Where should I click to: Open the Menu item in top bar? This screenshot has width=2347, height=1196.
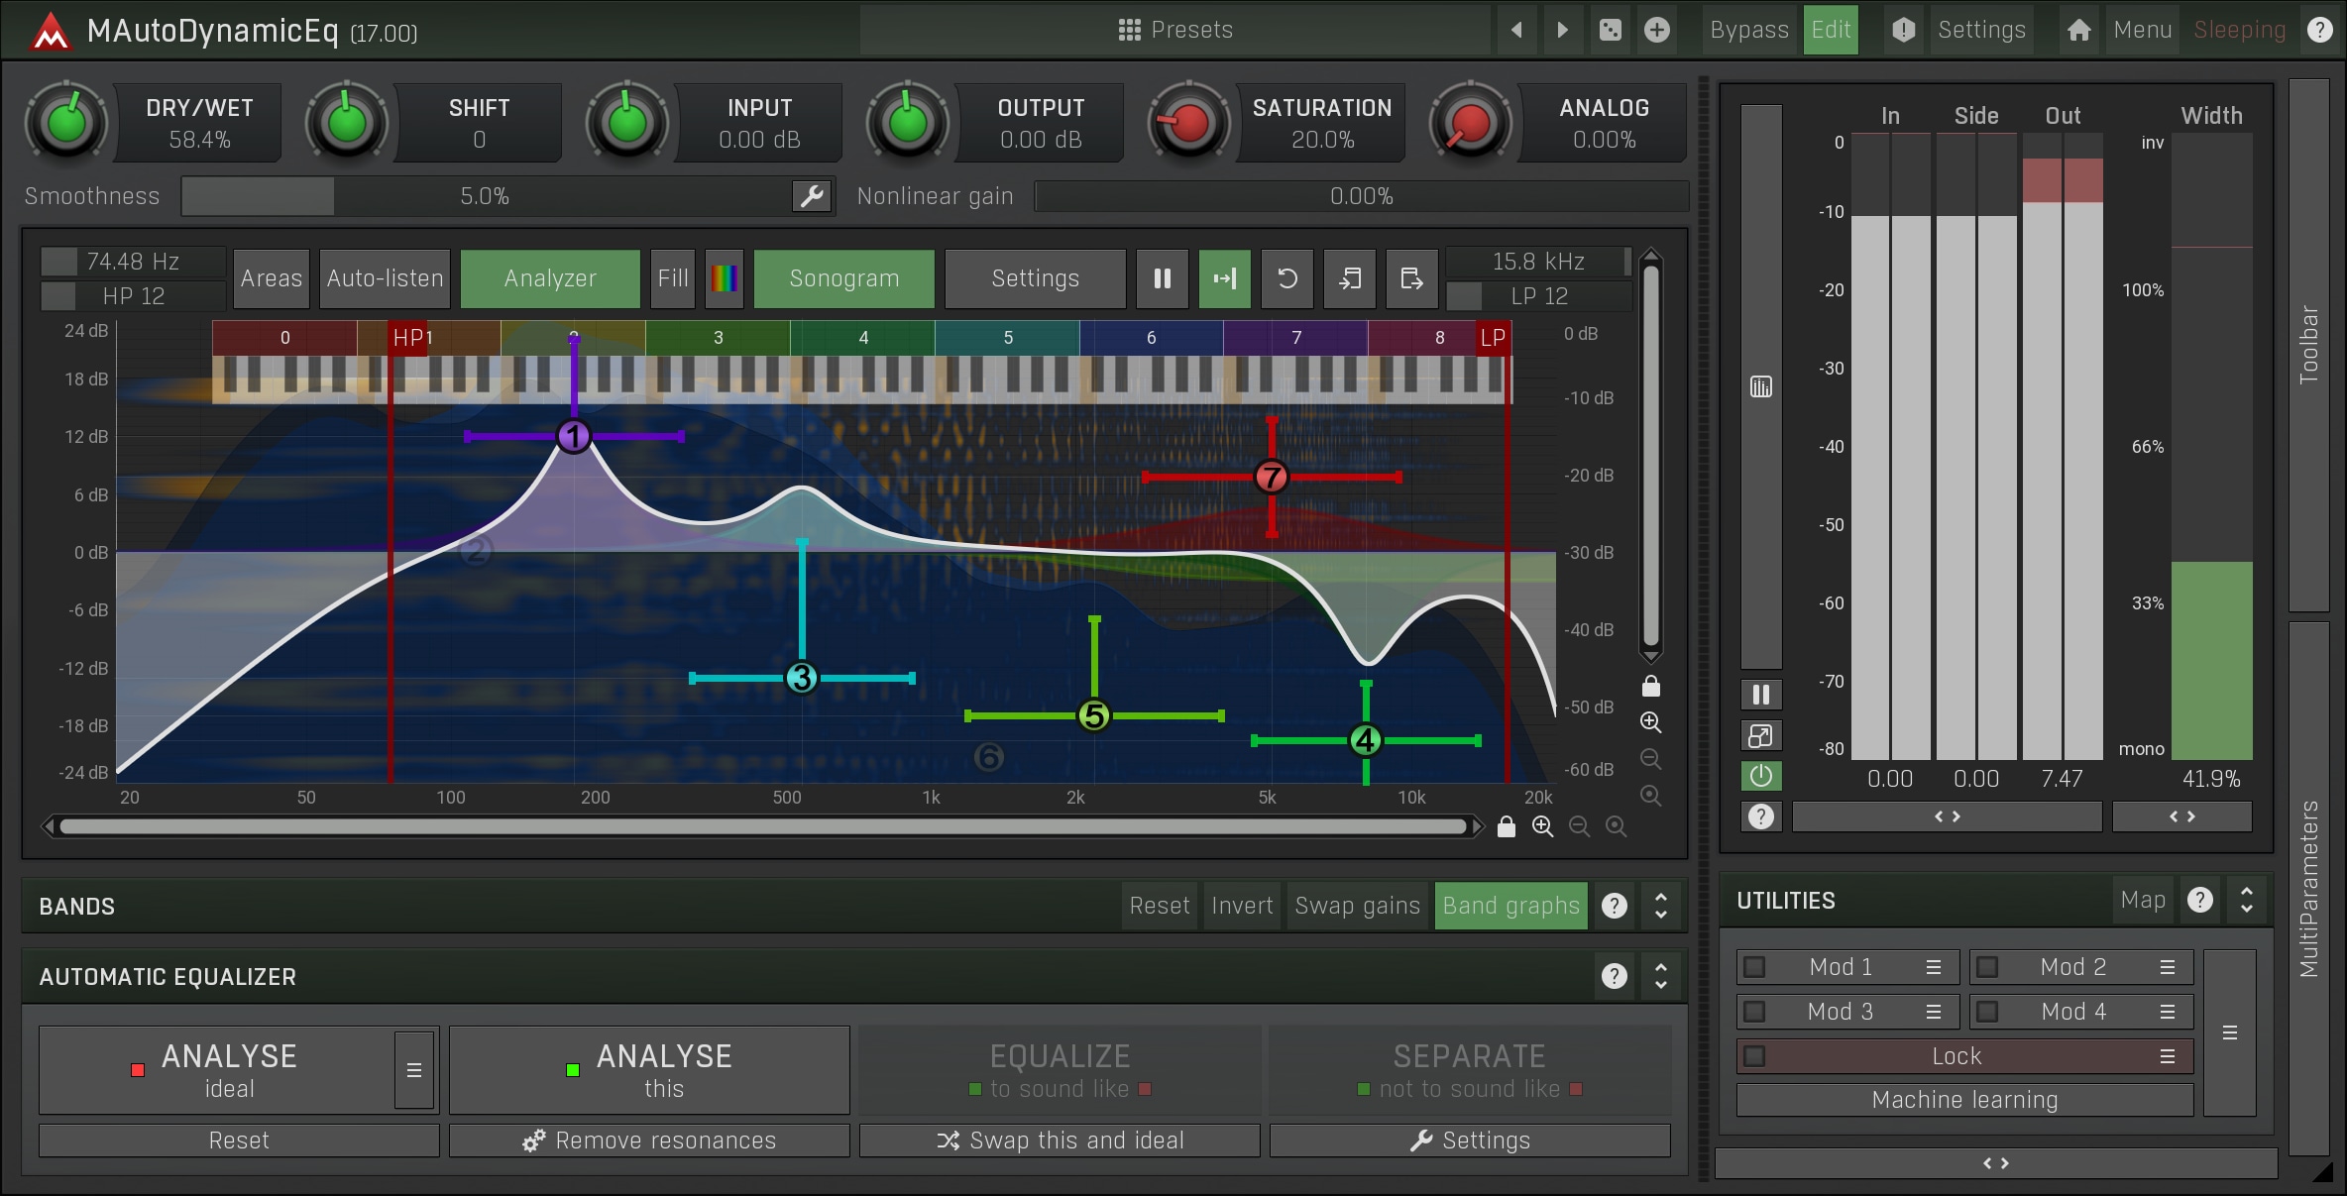2142,30
